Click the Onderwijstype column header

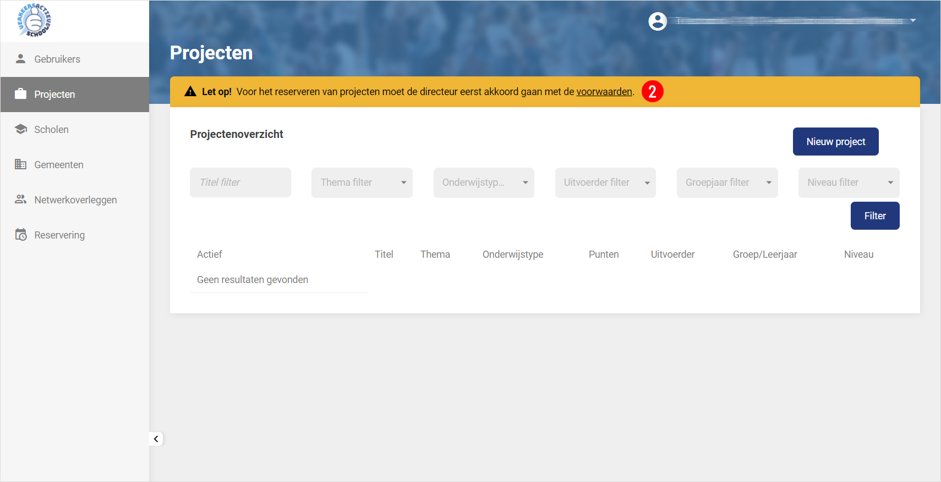coord(513,254)
